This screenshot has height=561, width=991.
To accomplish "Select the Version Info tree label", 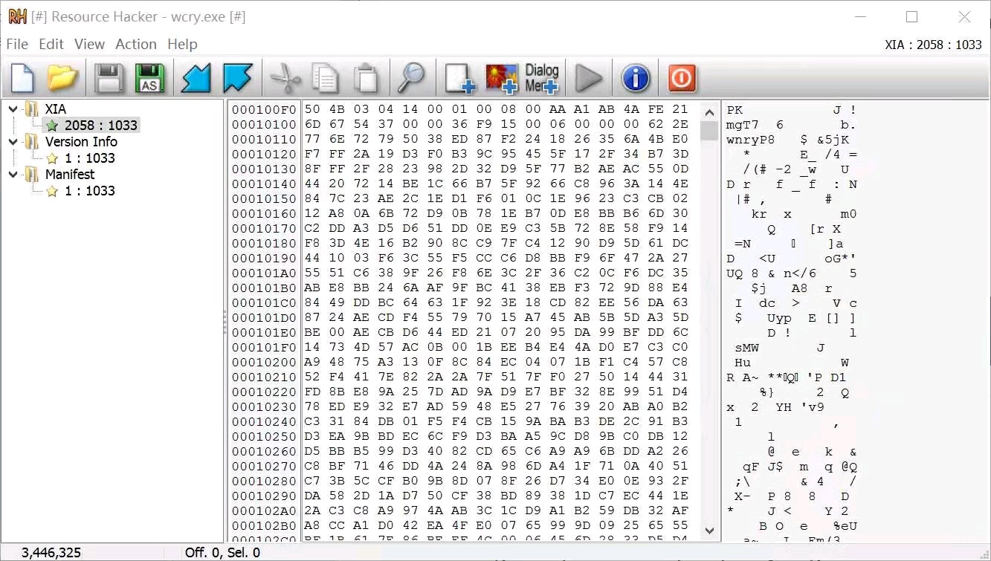I will [81, 142].
